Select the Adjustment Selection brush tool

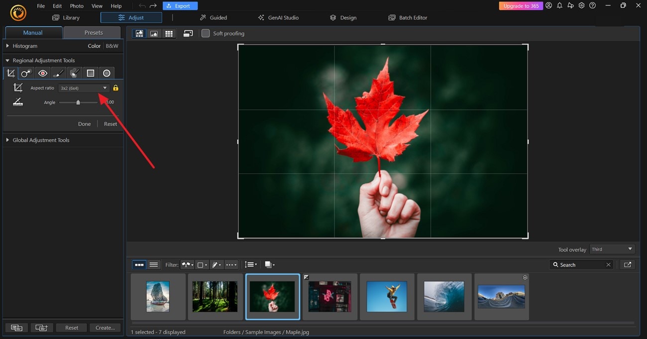pyautogui.click(x=75, y=73)
